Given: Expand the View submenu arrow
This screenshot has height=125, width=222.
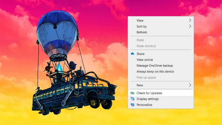Looking at the screenshot, I should click(190, 20).
